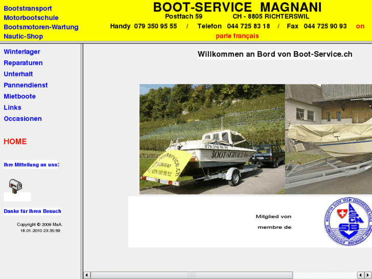Viewport: 372px width, 279px height.
Task: Click 'Postfach 59' address text
Action: (184, 16)
